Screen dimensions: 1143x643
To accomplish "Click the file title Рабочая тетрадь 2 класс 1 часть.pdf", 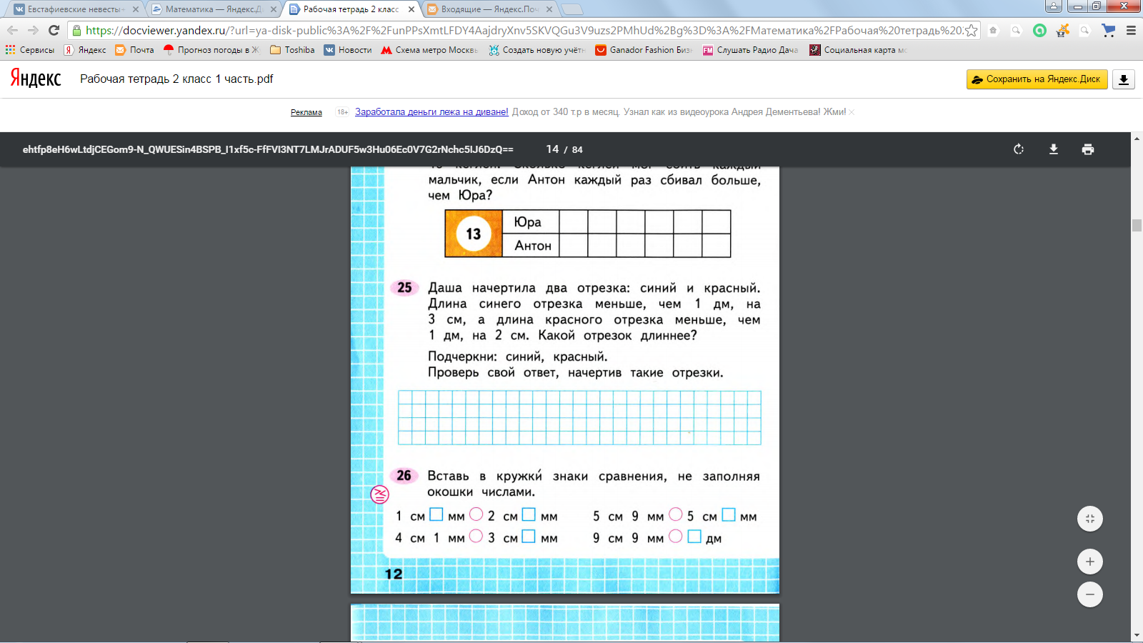I will 176,79.
